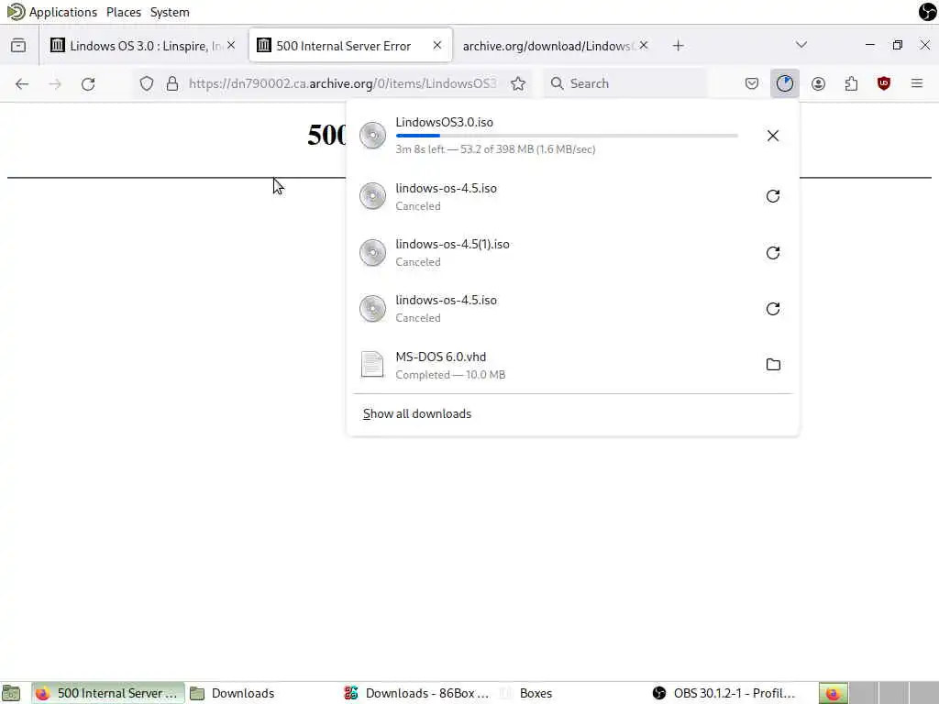The image size is (939, 704).
Task: Expand the list all tabs chevron
Action: [x=801, y=45]
